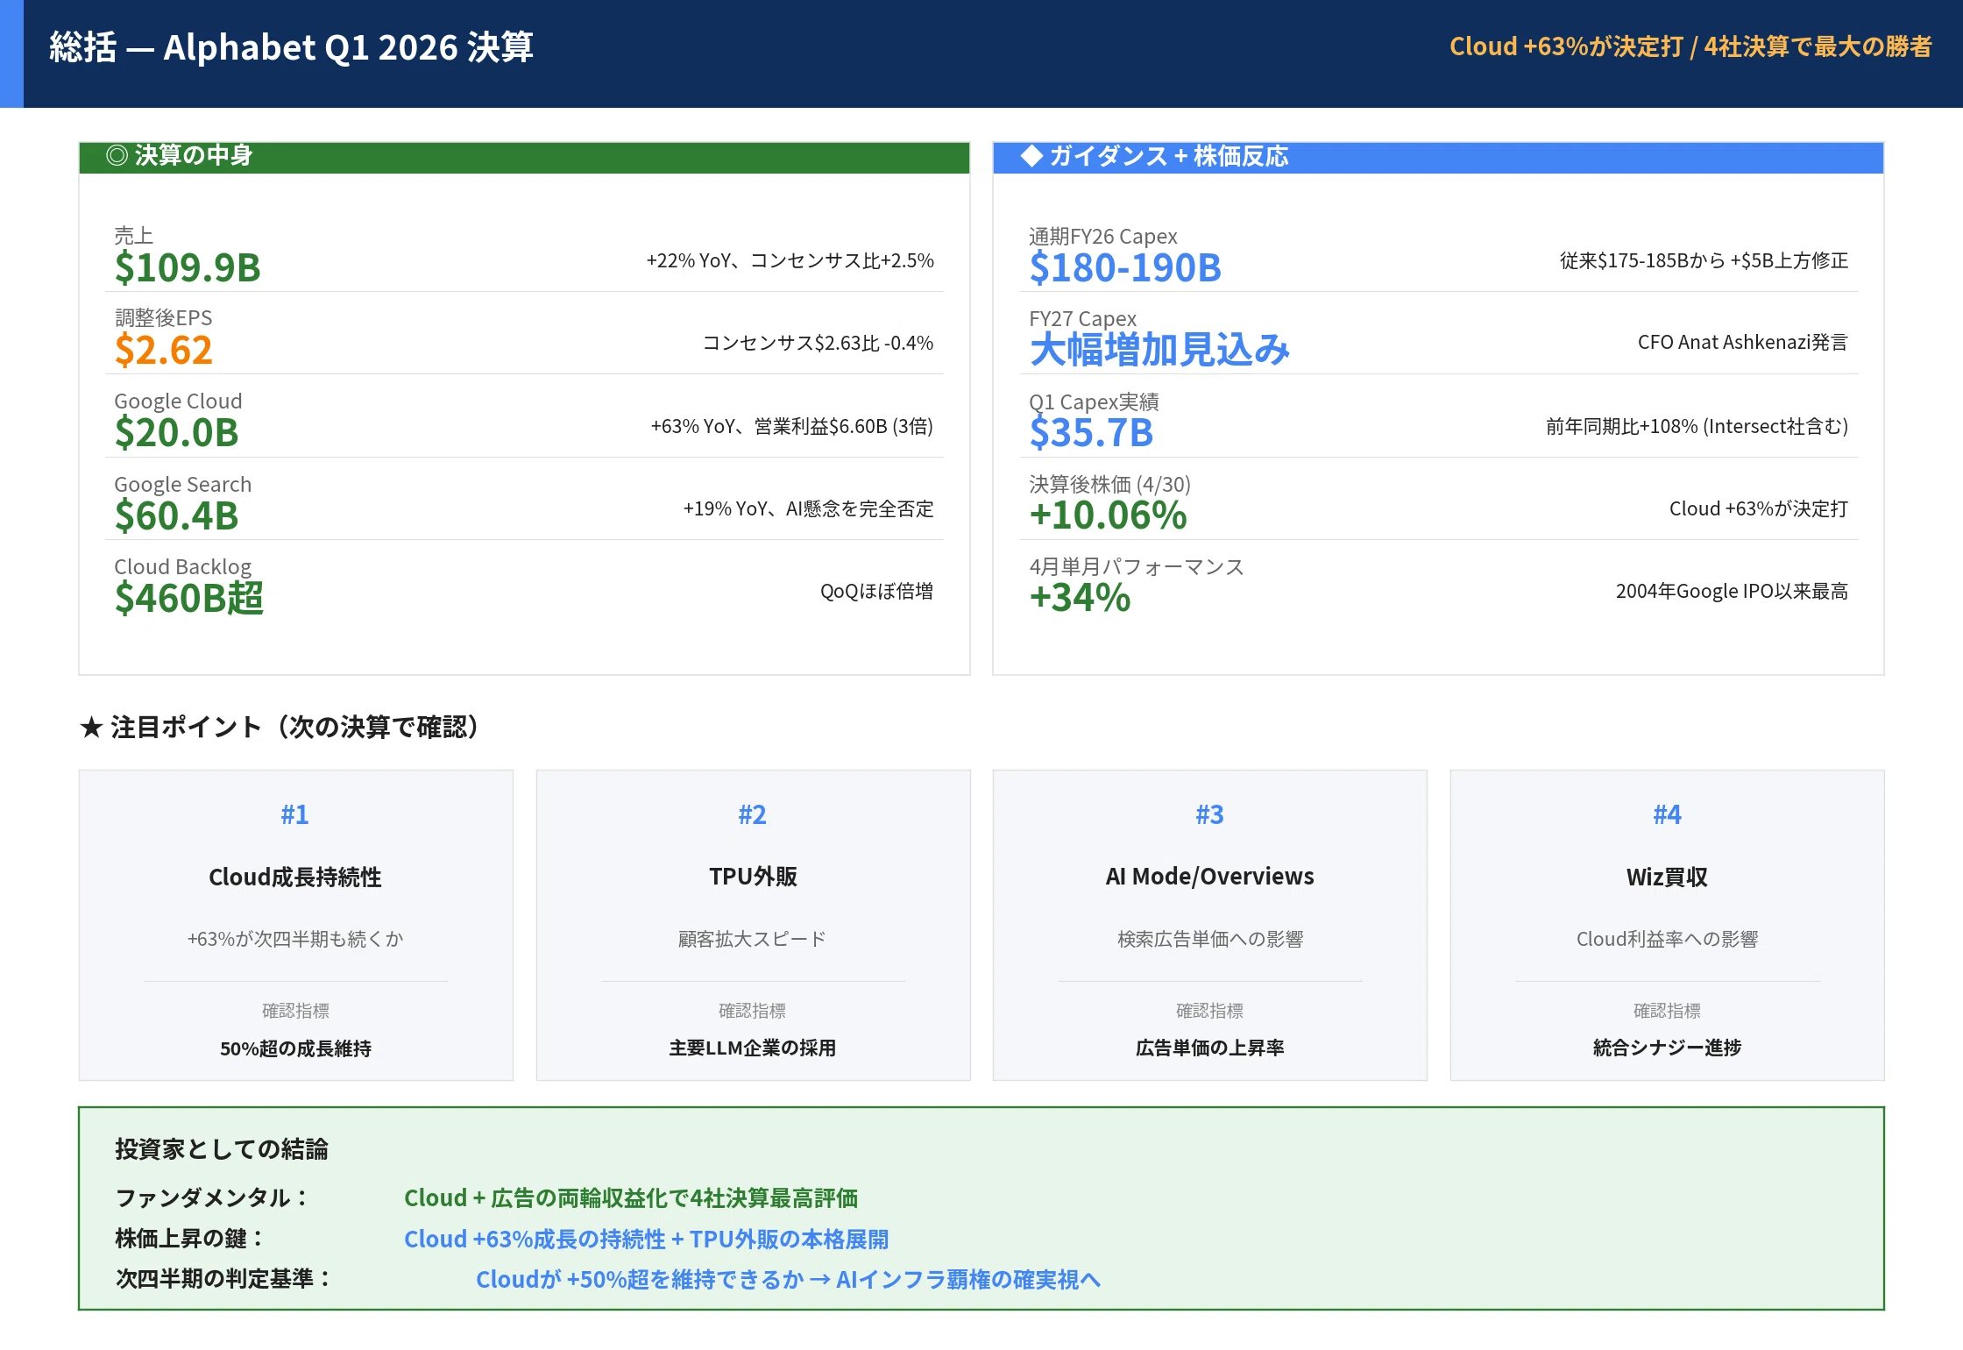This screenshot has height=1350, width=1963.
Task: Click the heading 投資家としての結論
Action: tap(221, 1149)
